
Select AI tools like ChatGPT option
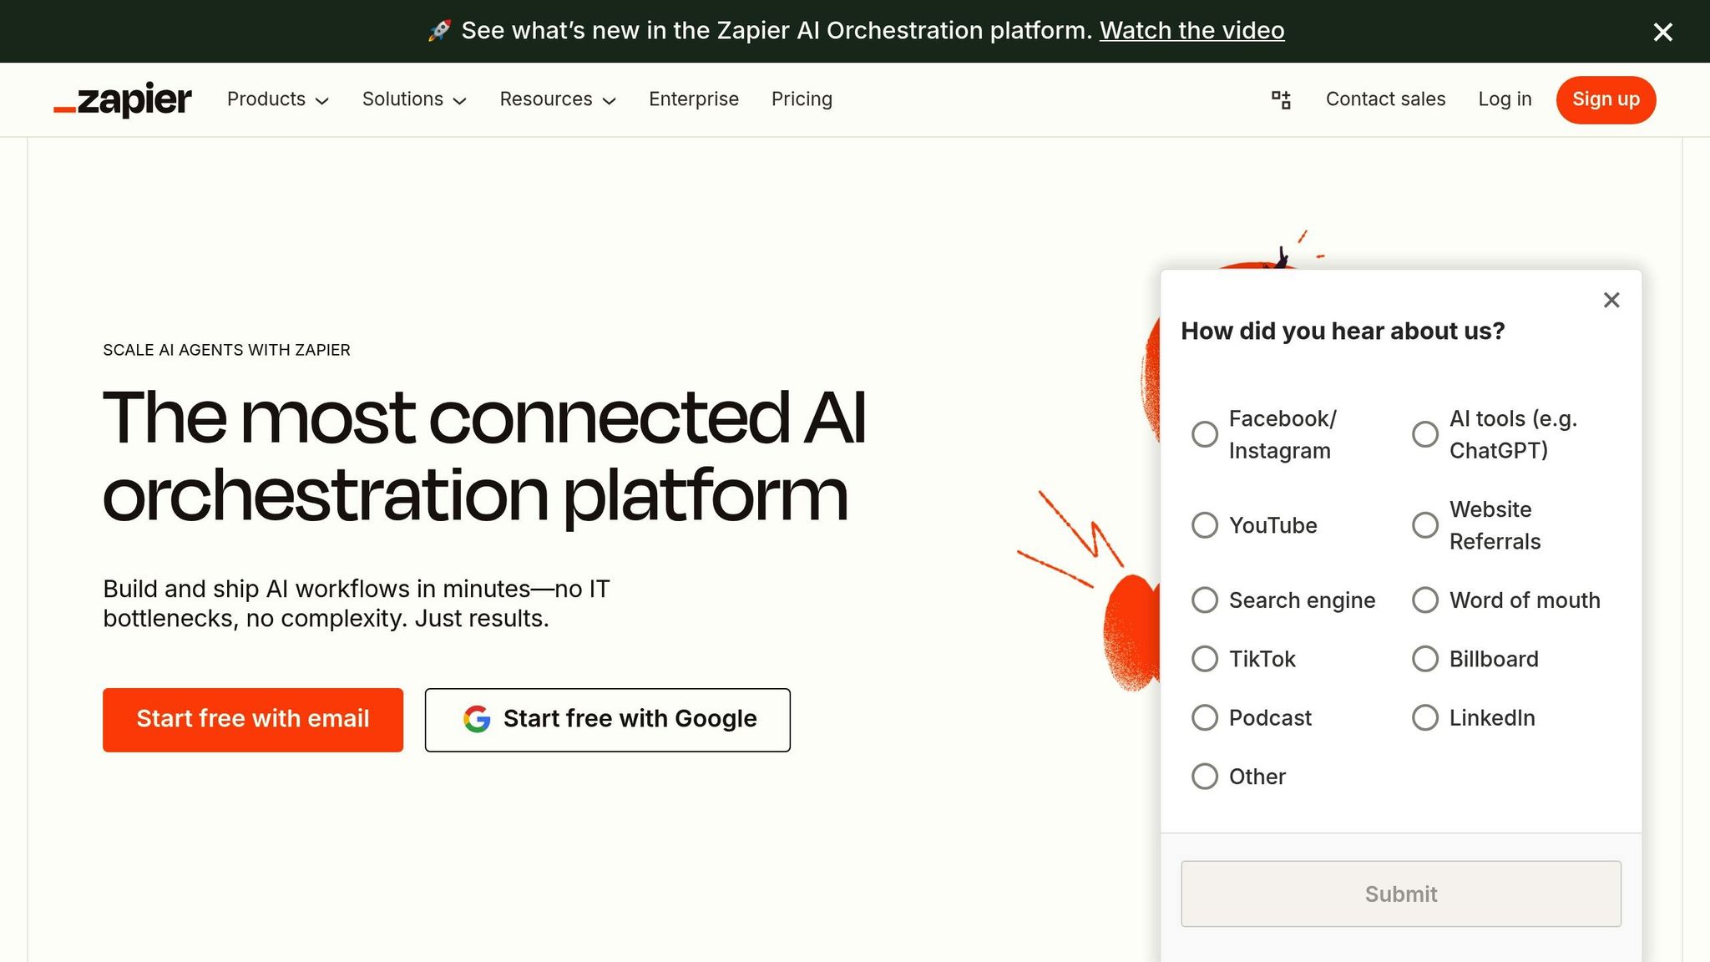(x=1424, y=433)
